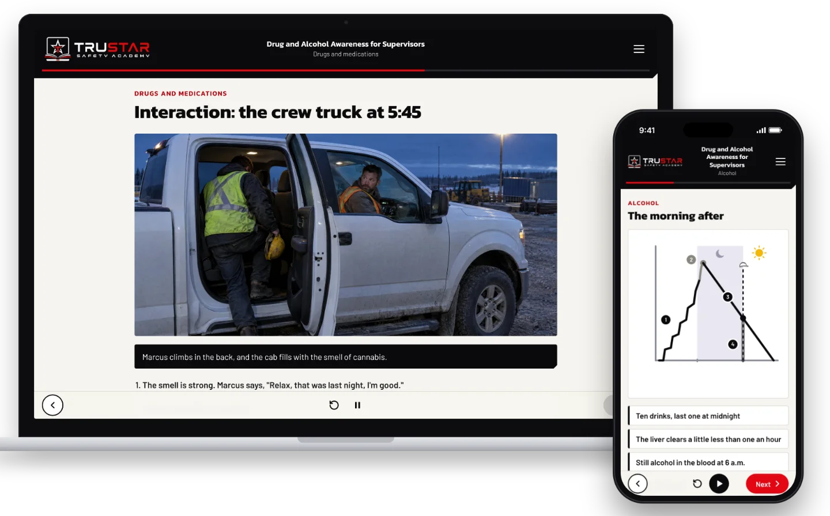Replay the laptop lesson from the start
Image resolution: width=830 pixels, height=516 pixels.
click(334, 405)
